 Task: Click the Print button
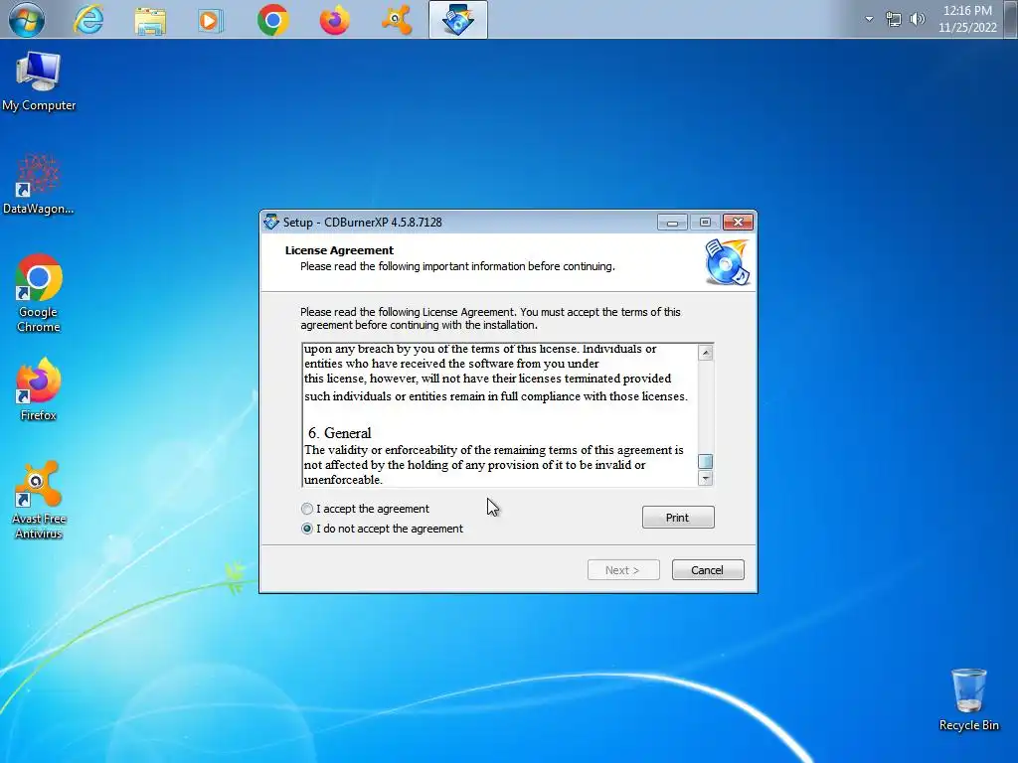(678, 517)
